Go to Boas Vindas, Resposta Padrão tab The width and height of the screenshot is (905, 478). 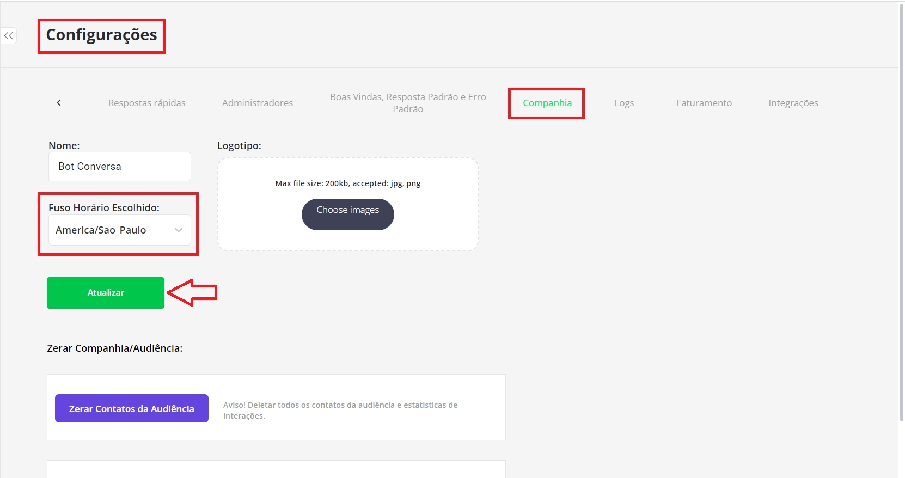pyautogui.click(x=407, y=103)
